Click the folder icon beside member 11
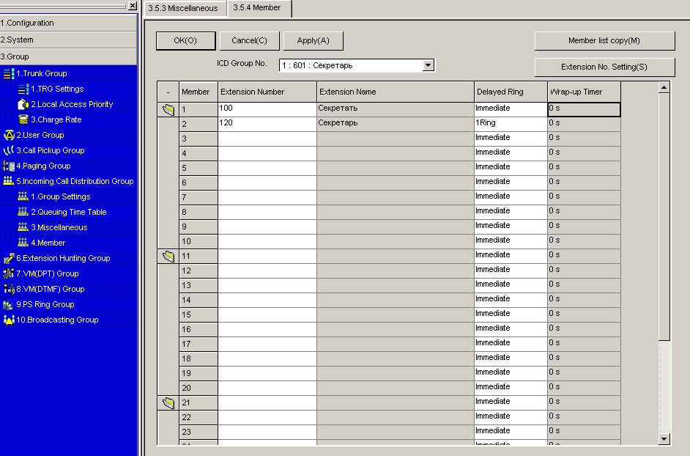This screenshot has height=456, width=690. click(168, 256)
